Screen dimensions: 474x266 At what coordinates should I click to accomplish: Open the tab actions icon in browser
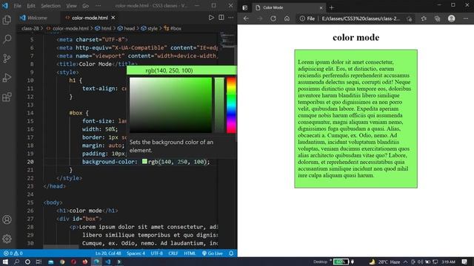[245, 7]
